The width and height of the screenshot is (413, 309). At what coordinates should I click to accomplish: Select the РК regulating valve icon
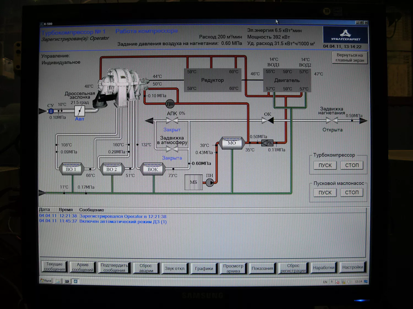[267, 143]
